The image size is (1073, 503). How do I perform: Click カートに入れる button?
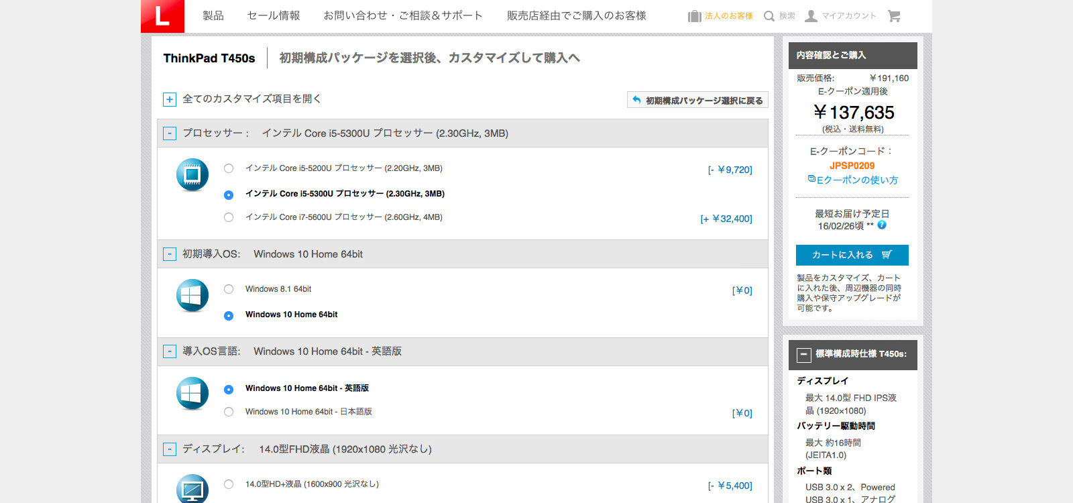[x=852, y=255]
